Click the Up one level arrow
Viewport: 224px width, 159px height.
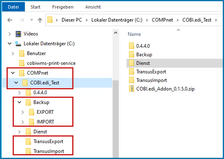40,20
